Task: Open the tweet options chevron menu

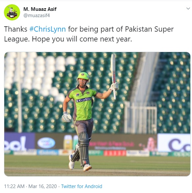Action: click(x=188, y=9)
